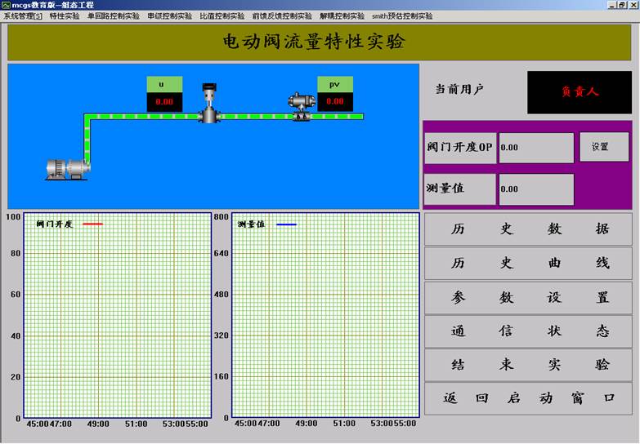Click the red valve opening legend line

(x=92, y=224)
